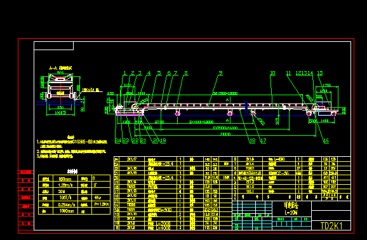Select callout number 24

pos(118,140)
